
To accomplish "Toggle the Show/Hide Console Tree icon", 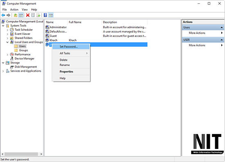I will [21, 15].
